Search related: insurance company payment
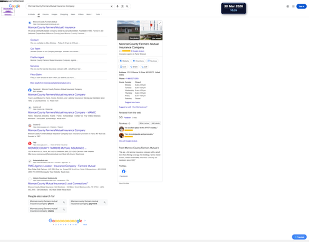Viewport: 311px width, 242px height. [88, 202]
